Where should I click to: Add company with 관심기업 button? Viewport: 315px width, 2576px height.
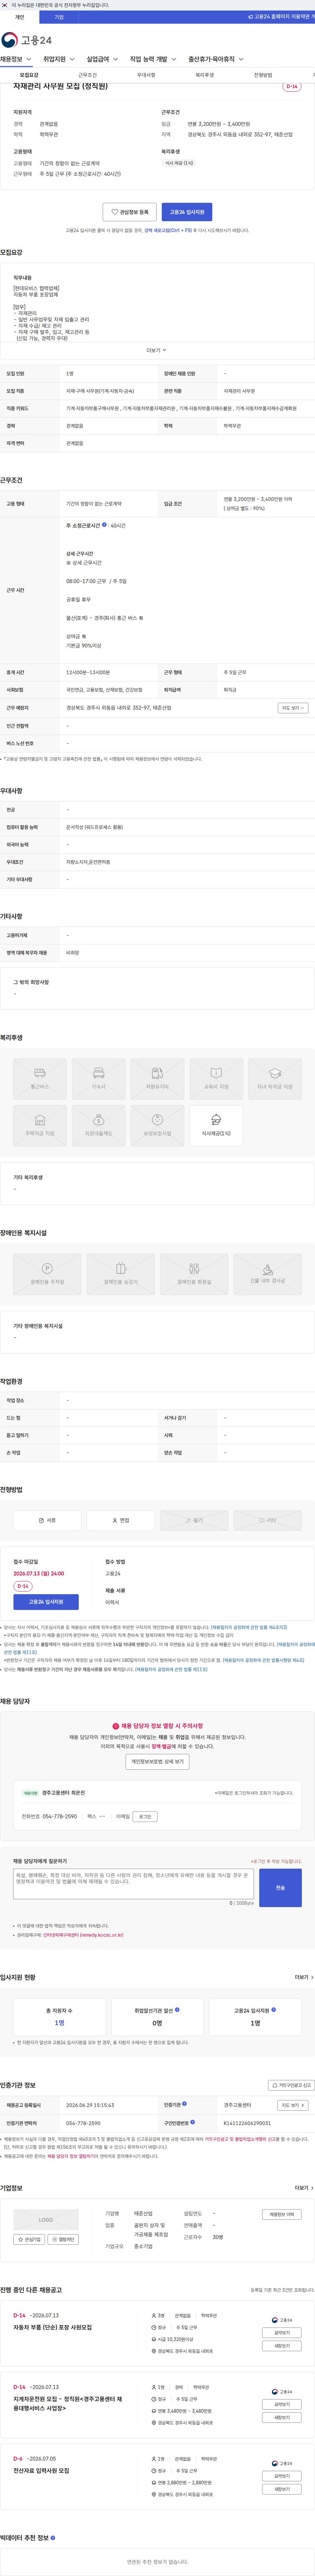pyautogui.click(x=29, y=2239)
